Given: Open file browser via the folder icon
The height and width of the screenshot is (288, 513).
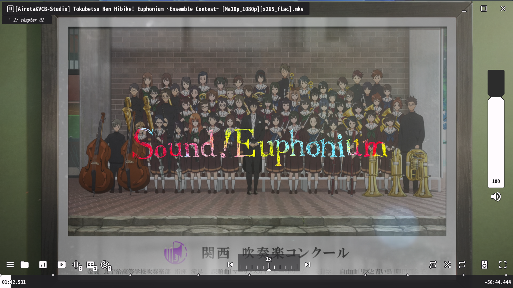Looking at the screenshot, I should [x=25, y=265].
